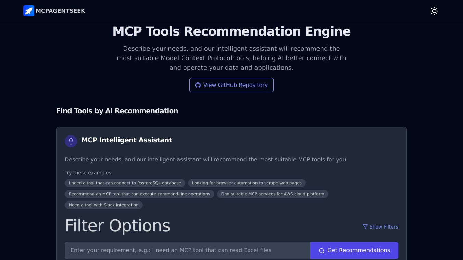Click the MCP Intelligent Assistant title

127,140
